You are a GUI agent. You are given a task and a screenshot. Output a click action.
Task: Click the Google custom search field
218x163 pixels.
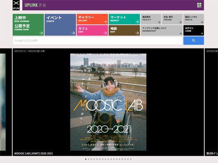click(x=97, y=41)
